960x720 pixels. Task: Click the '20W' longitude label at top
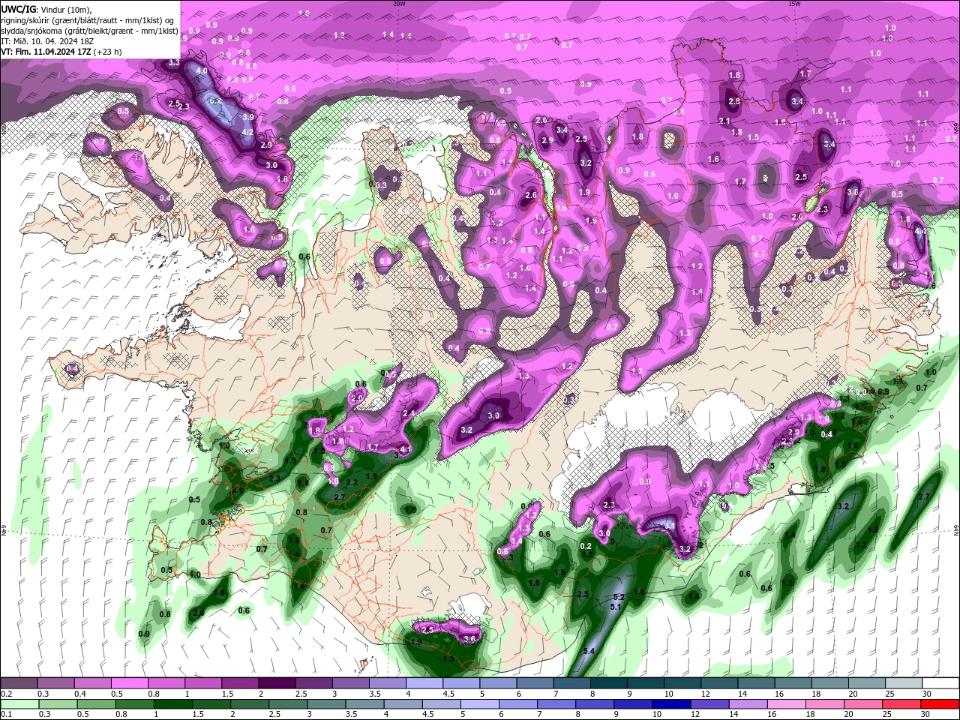click(x=399, y=4)
